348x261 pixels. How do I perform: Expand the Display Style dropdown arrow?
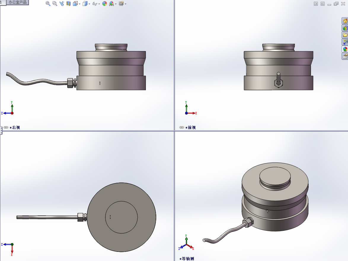(x=90, y=4)
